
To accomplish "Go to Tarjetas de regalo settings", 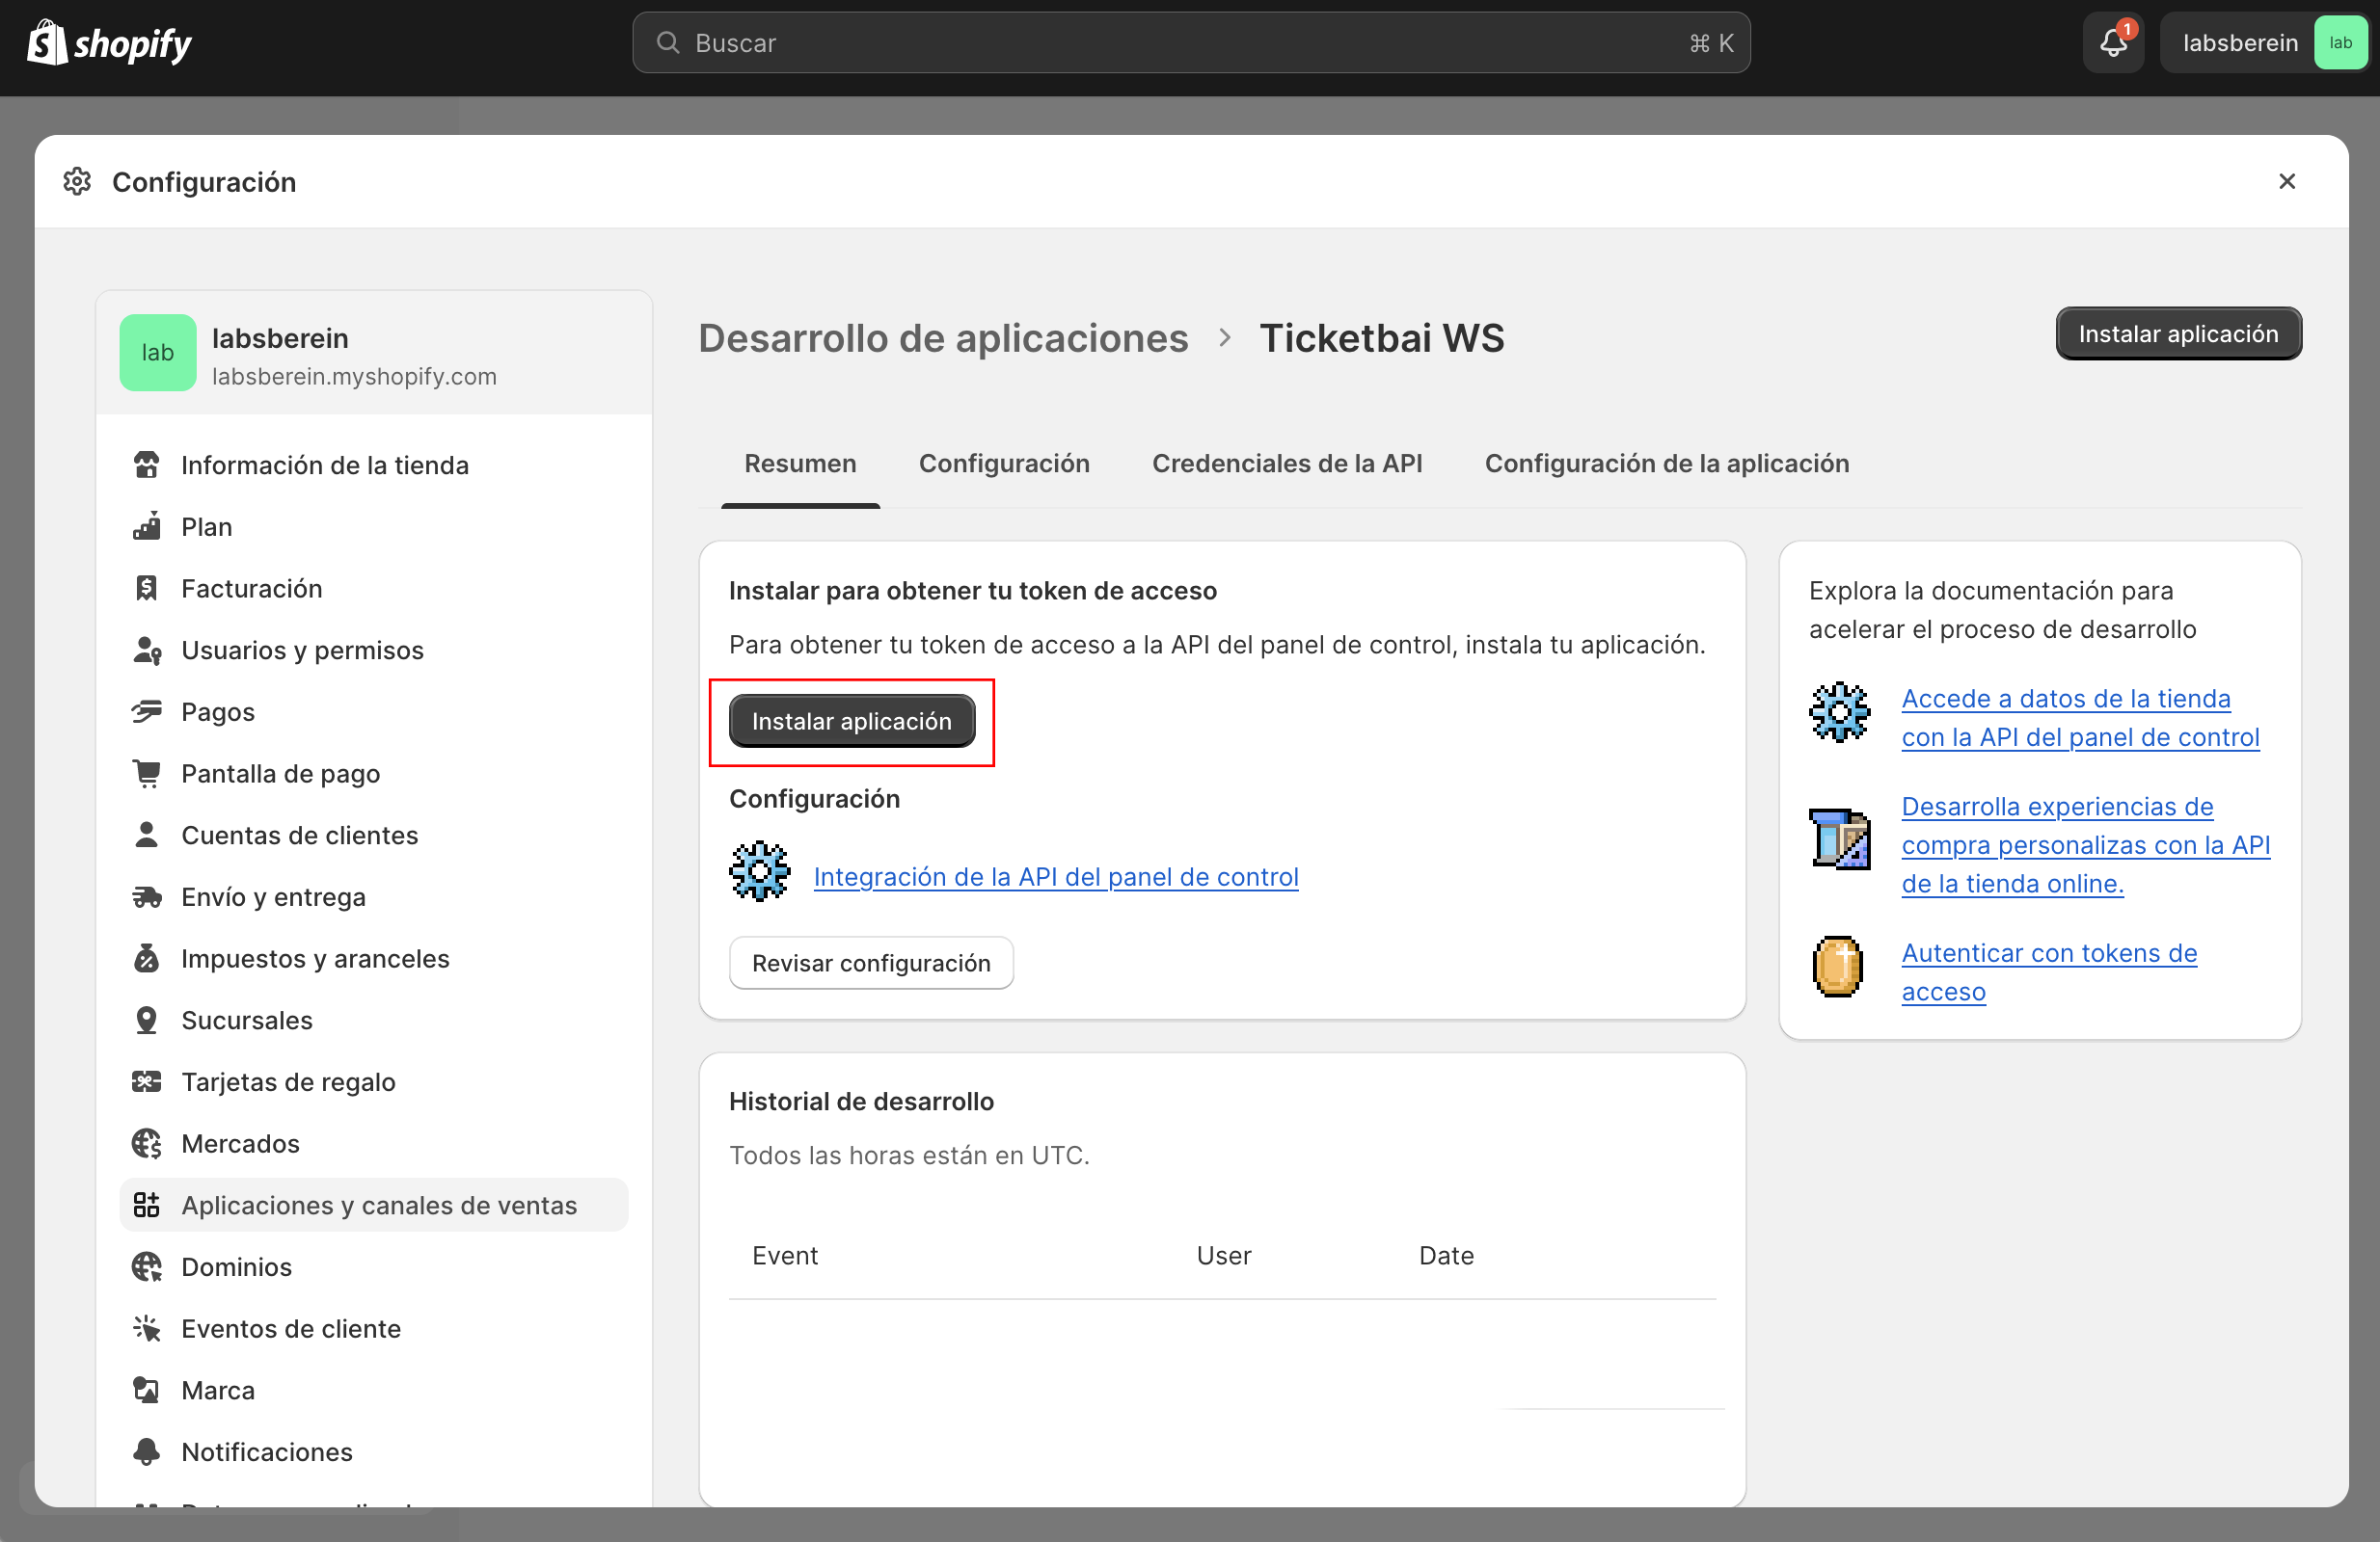I will pyautogui.click(x=287, y=1081).
